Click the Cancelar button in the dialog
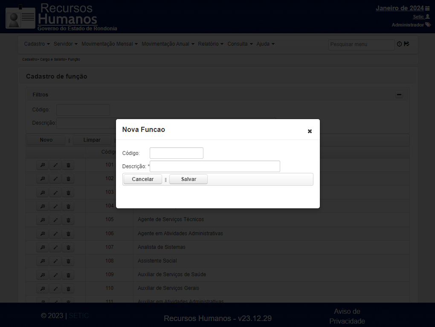This screenshot has width=435, height=327. coord(142,179)
